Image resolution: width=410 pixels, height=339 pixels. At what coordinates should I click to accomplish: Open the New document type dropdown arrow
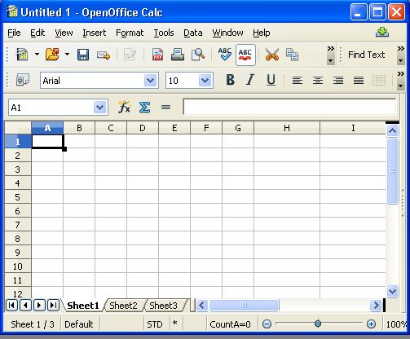pyautogui.click(x=37, y=55)
